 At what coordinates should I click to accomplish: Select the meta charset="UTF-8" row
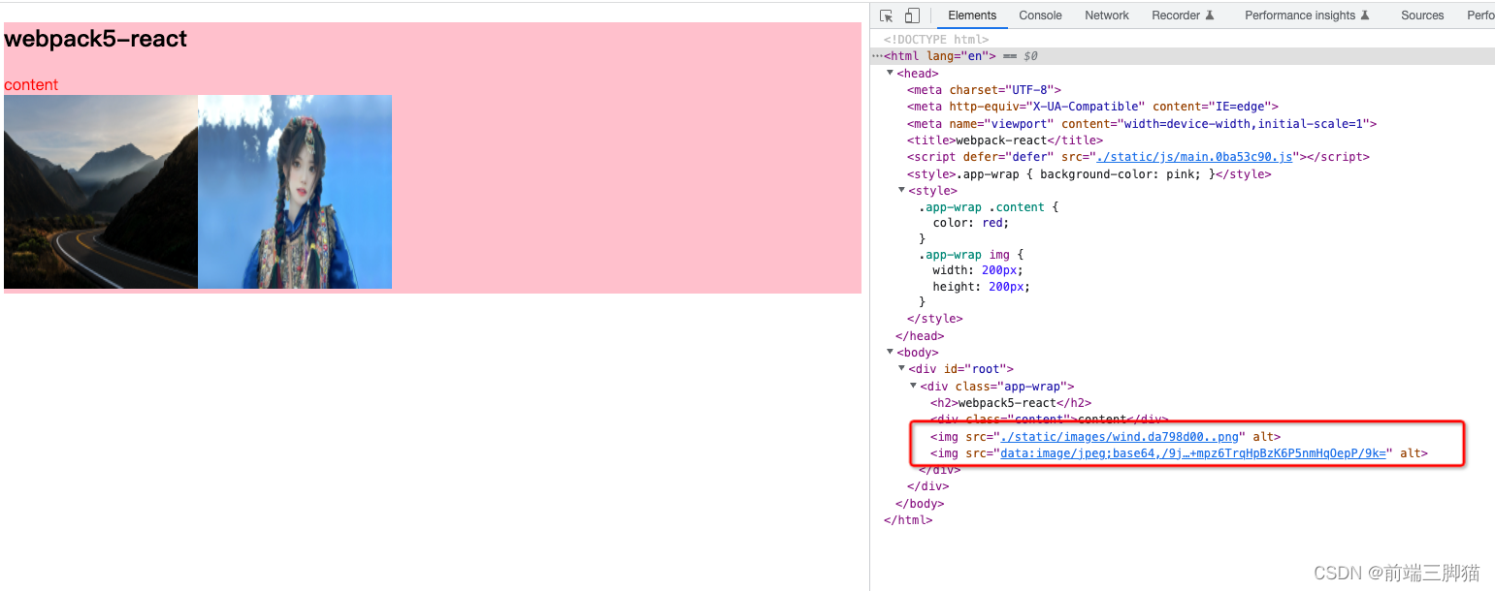[x=985, y=90]
